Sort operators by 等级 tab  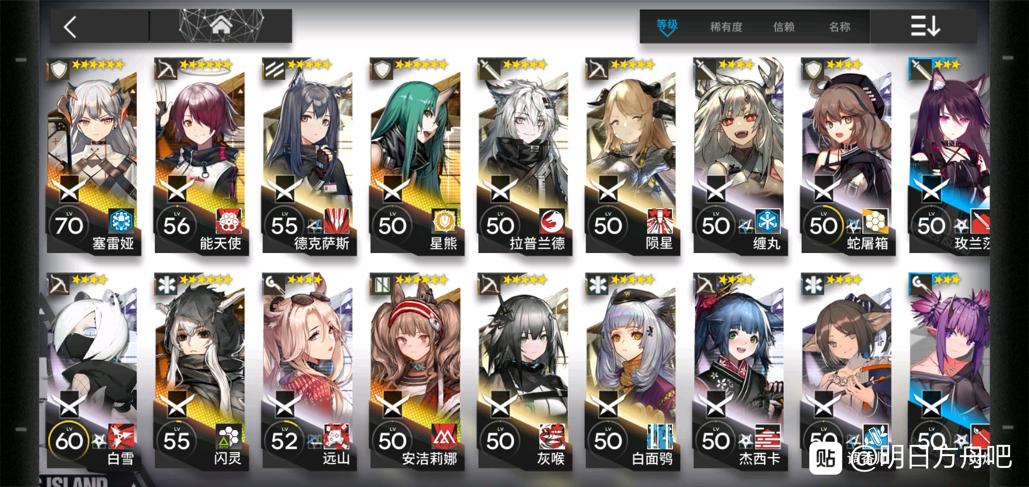[667, 26]
